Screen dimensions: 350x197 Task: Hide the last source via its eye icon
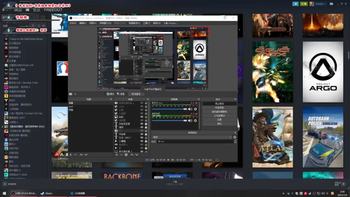142,151
